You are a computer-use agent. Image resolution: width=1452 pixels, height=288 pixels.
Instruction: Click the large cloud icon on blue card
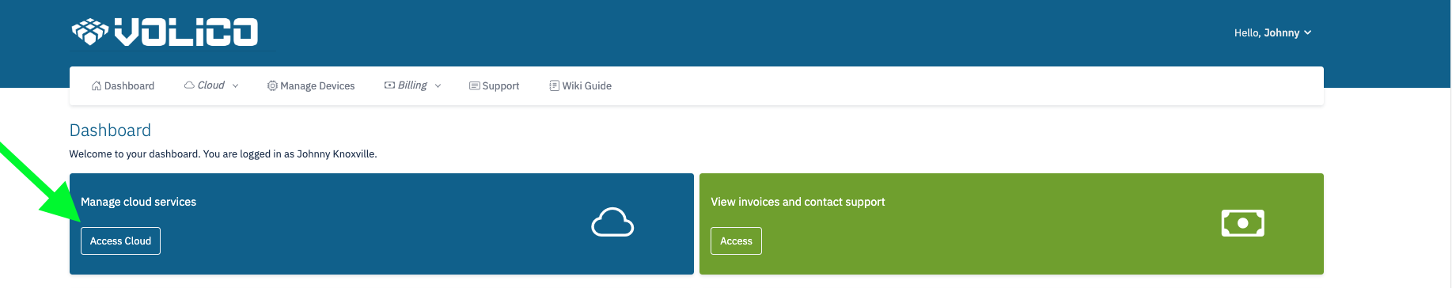click(612, 222)
